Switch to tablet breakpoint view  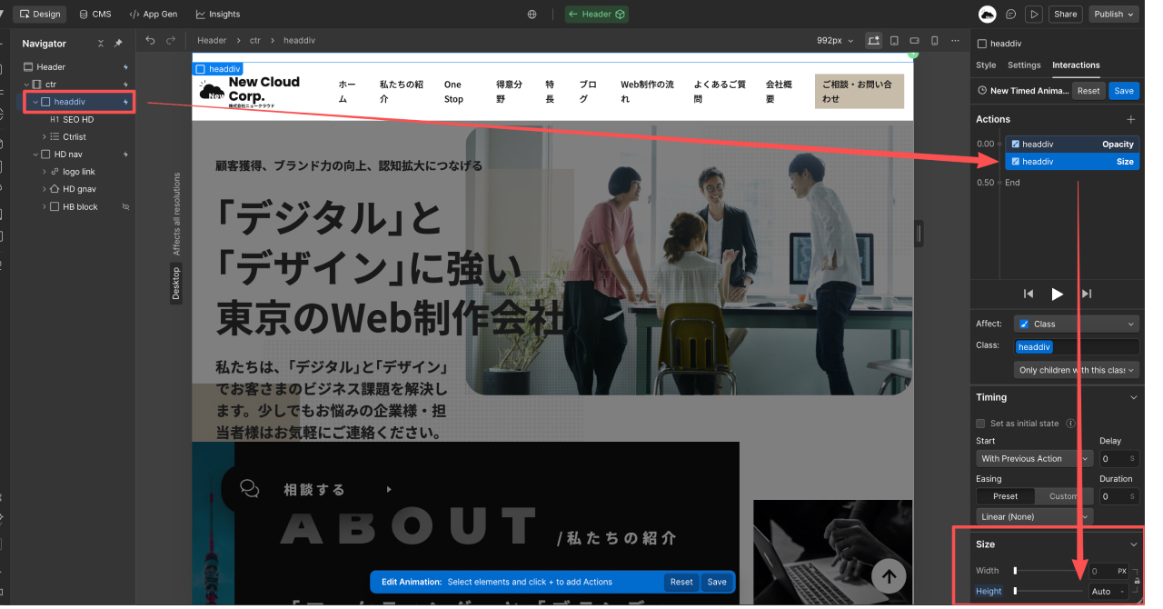894,40
